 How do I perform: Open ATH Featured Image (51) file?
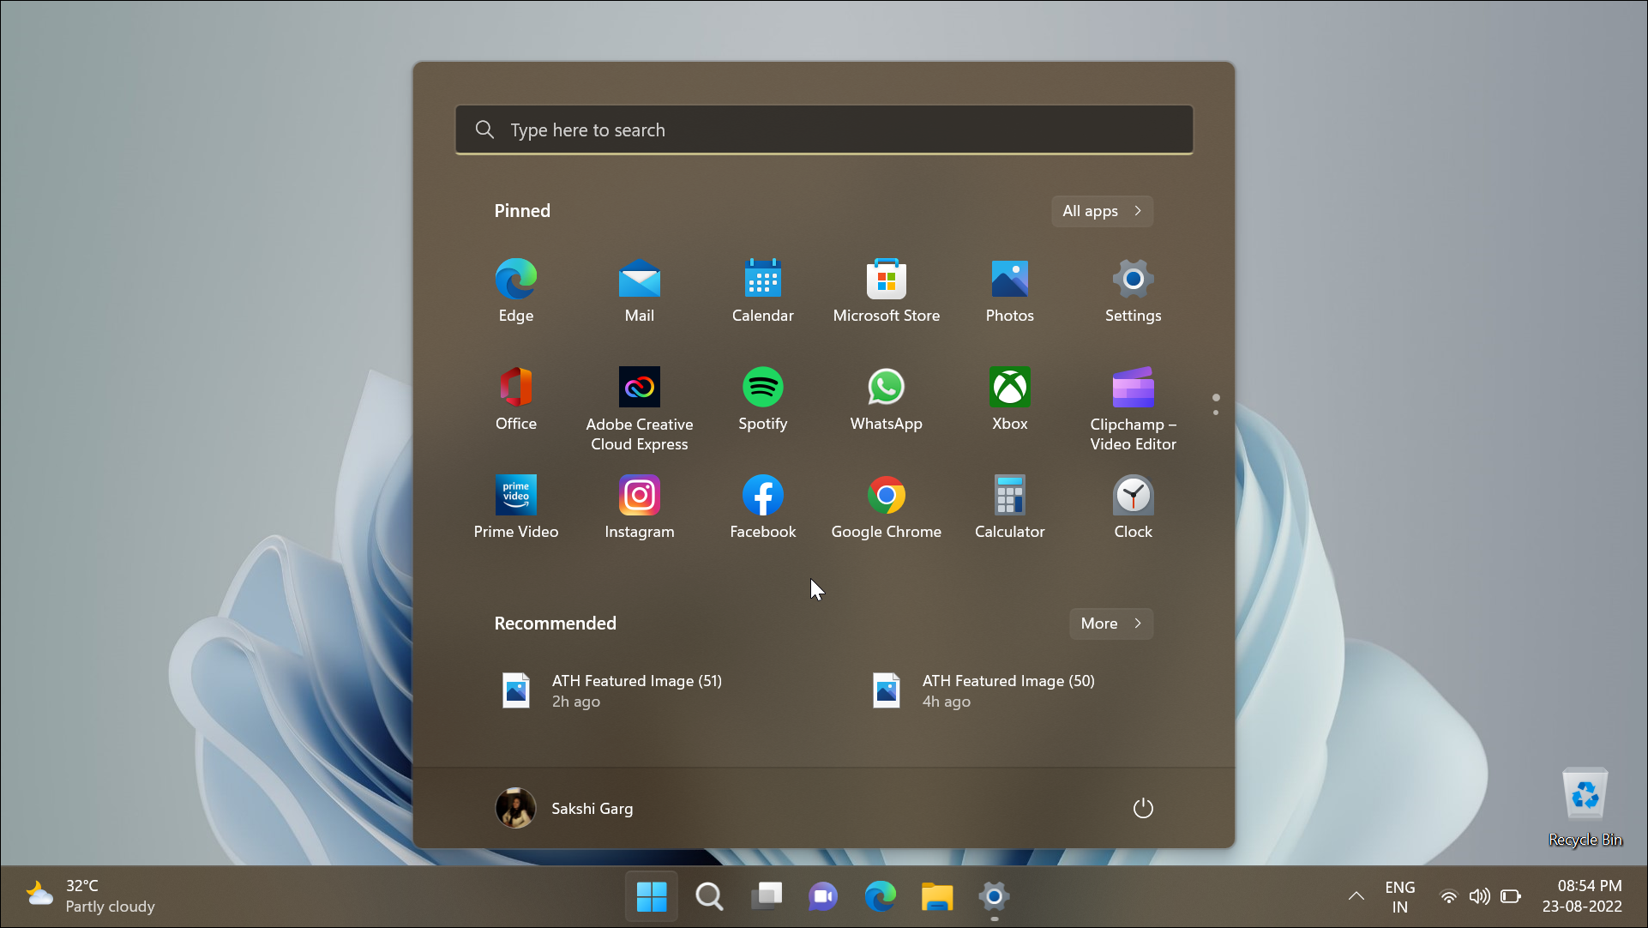635,690
